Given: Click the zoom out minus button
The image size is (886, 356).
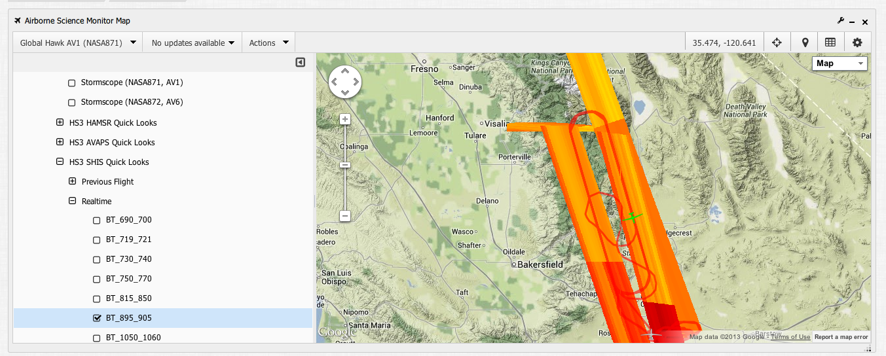Looking at the screenshot, I should (x=345, y=216).
